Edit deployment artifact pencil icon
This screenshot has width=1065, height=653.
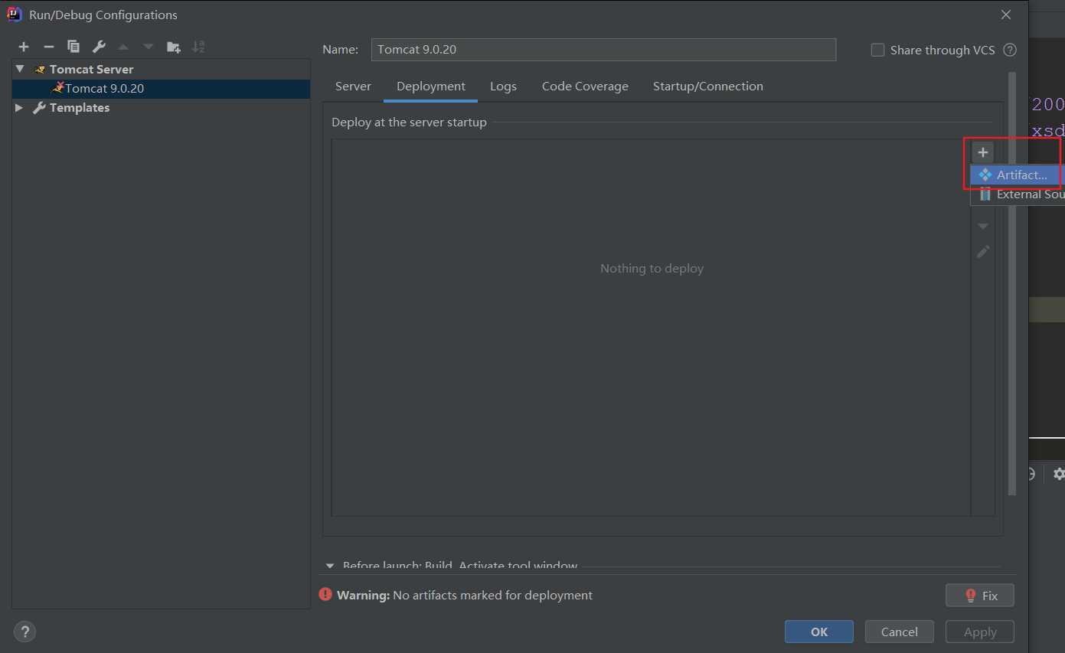983,252
